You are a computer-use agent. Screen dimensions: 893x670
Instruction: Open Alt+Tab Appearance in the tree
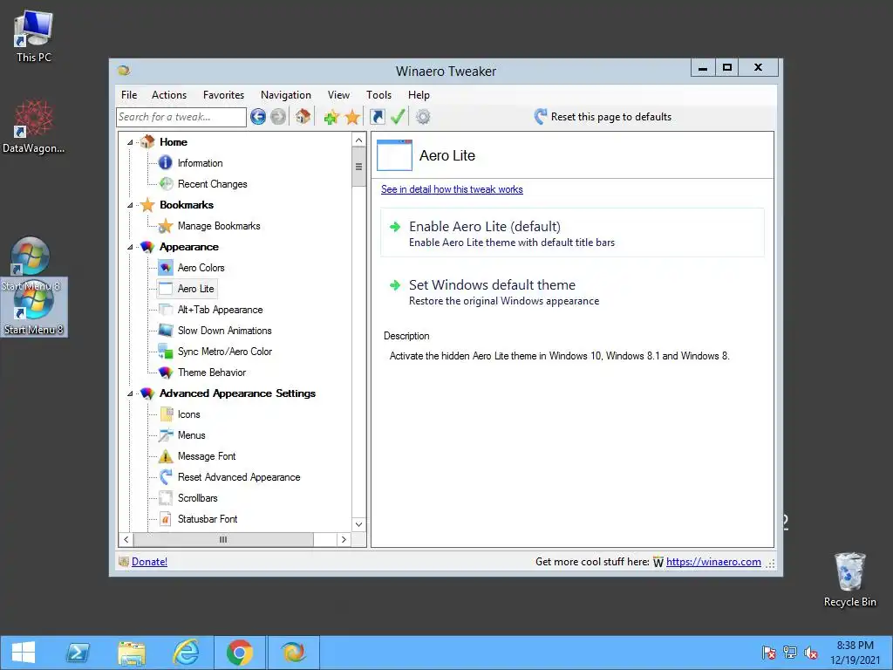220,310
